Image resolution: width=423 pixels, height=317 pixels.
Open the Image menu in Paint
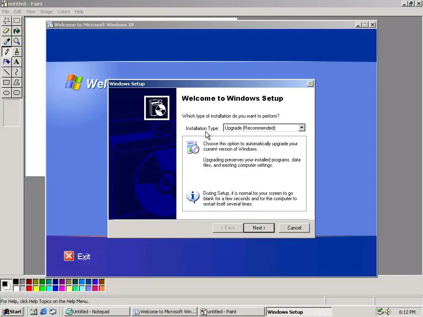click(x=46, y=12)
